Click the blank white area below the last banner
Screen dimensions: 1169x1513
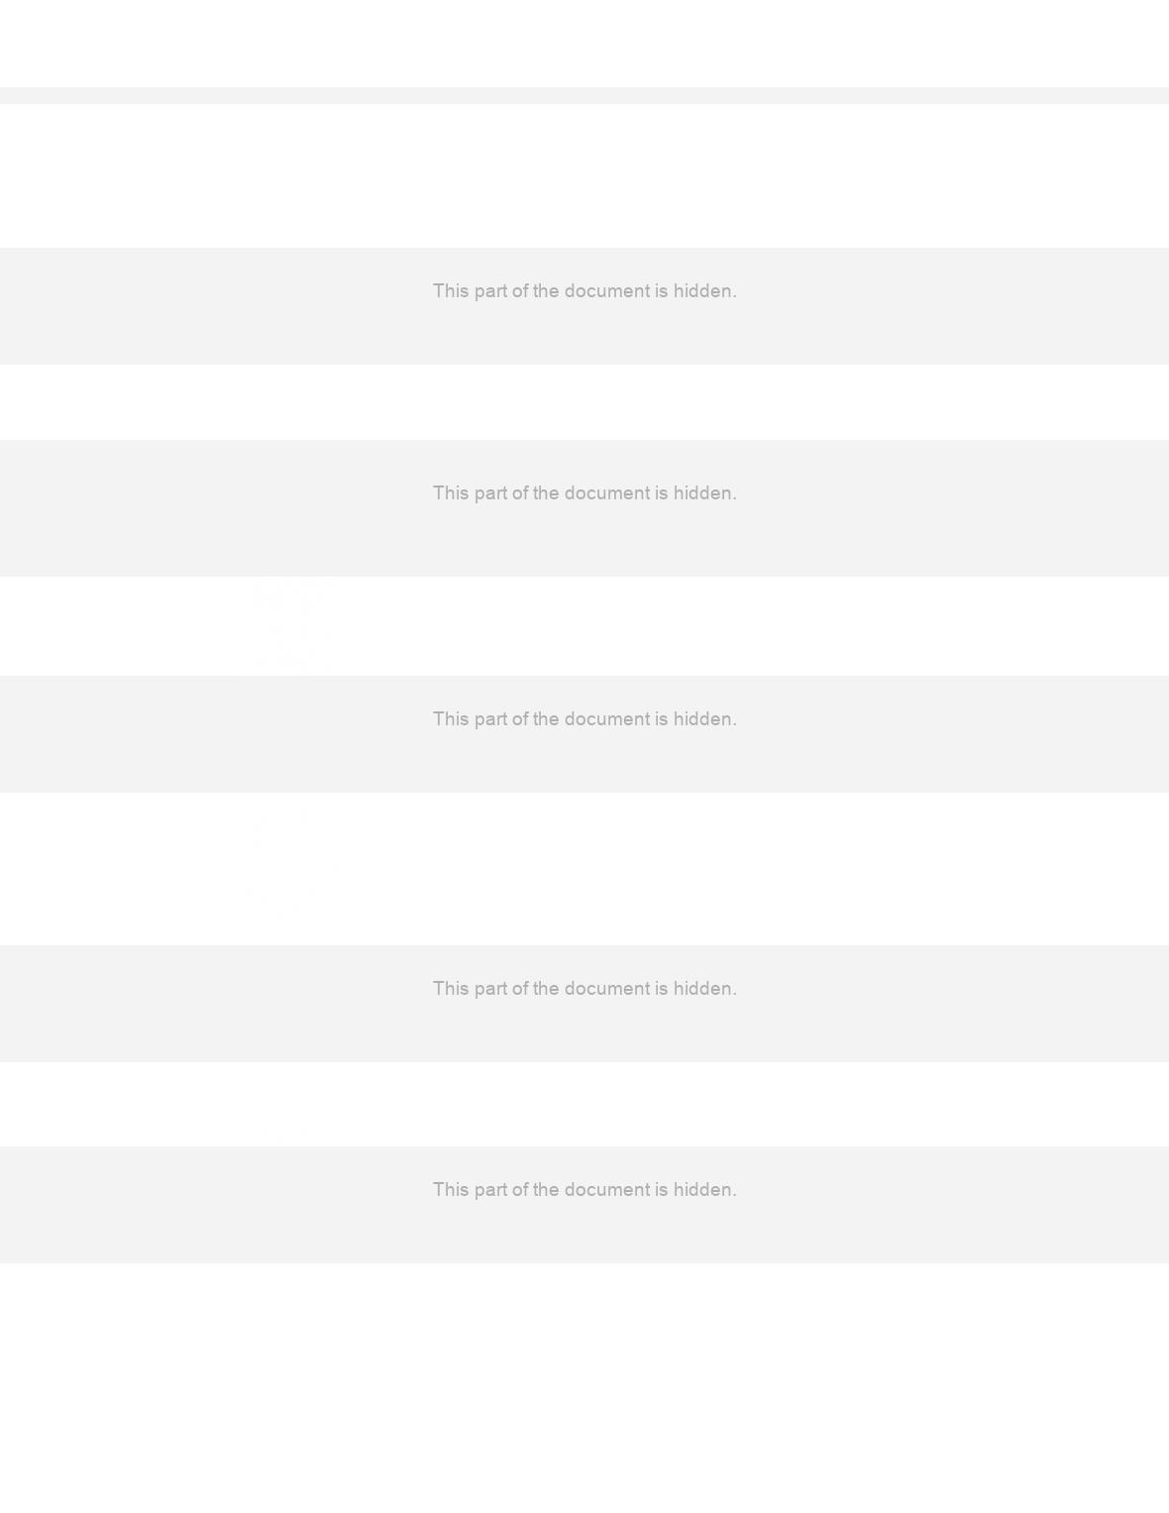click(584, 1387)
